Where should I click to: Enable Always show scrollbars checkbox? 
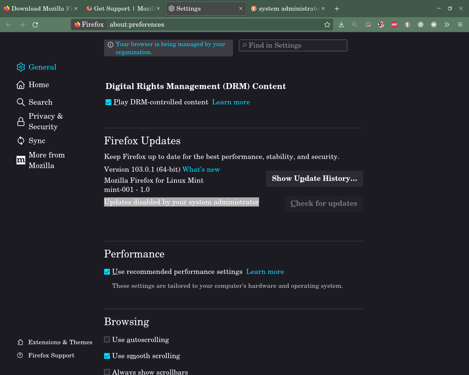[x=107, y=372]
